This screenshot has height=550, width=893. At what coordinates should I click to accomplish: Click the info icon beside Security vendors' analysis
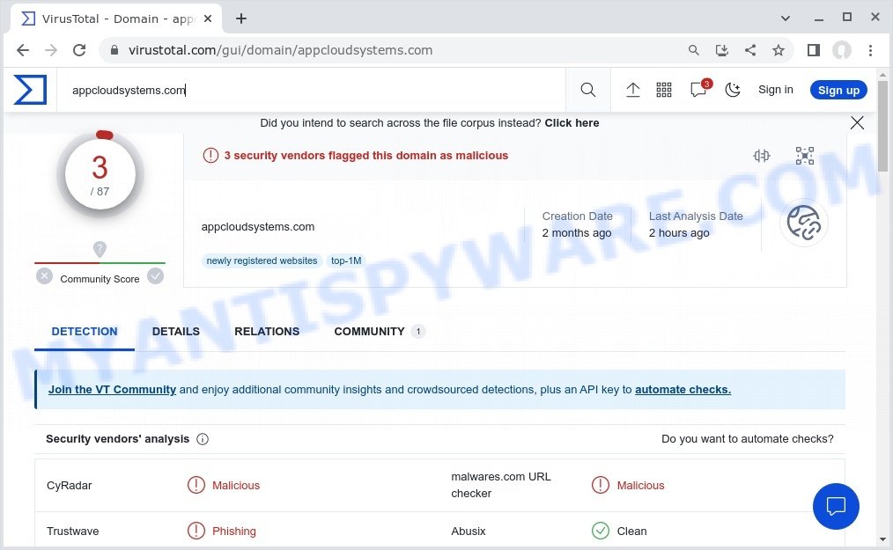tap(203, 439)
